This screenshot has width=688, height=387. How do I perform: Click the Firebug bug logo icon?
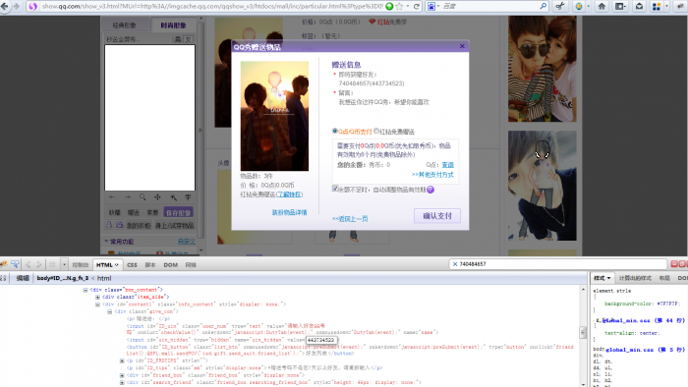[4, 264]
